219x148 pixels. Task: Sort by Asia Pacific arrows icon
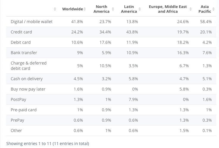[214, 9]
